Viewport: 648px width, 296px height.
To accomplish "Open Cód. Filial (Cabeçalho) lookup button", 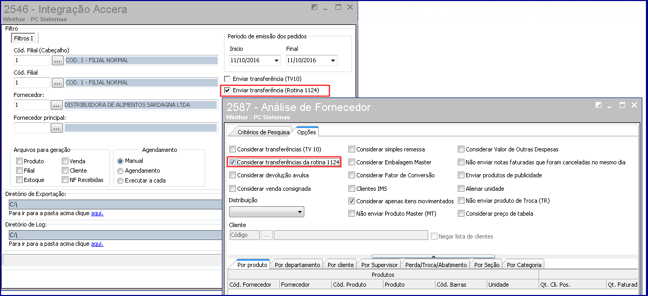I will click(57, 60).
